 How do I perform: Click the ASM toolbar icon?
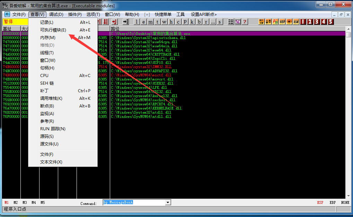click(x=296, y=22)
